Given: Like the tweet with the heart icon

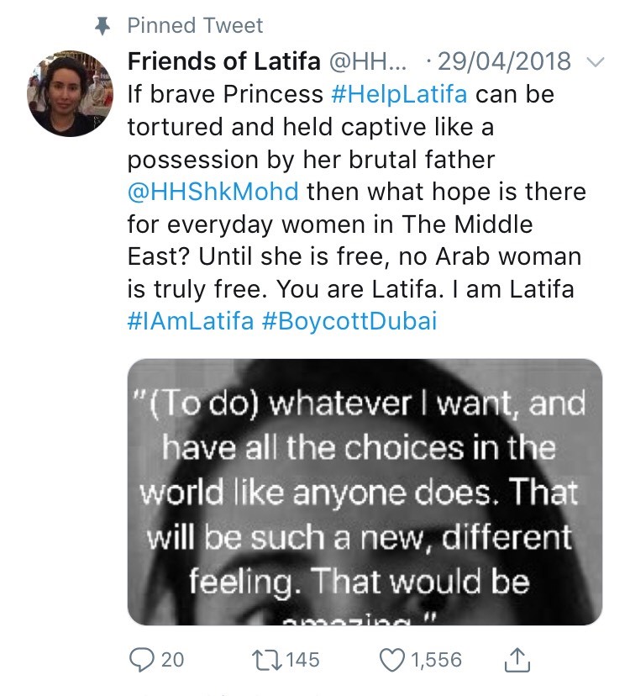Looking at the screenshot, I should 392,660.
